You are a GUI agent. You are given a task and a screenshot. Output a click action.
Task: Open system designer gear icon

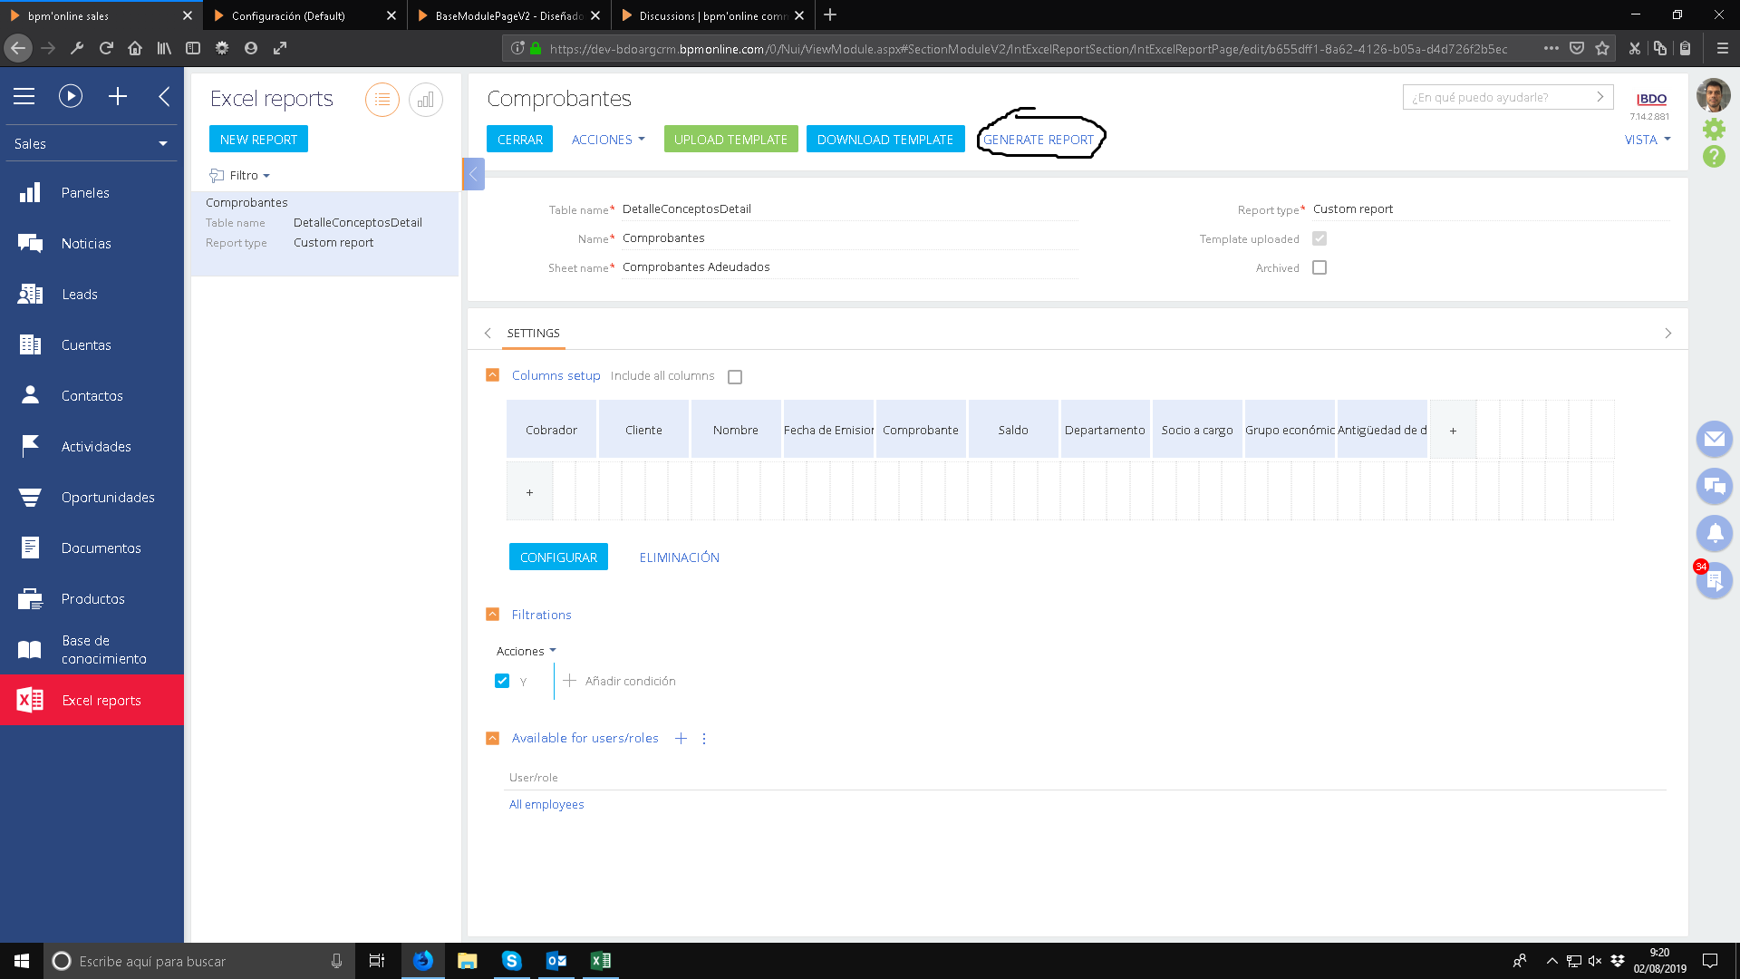[1714, 129]
